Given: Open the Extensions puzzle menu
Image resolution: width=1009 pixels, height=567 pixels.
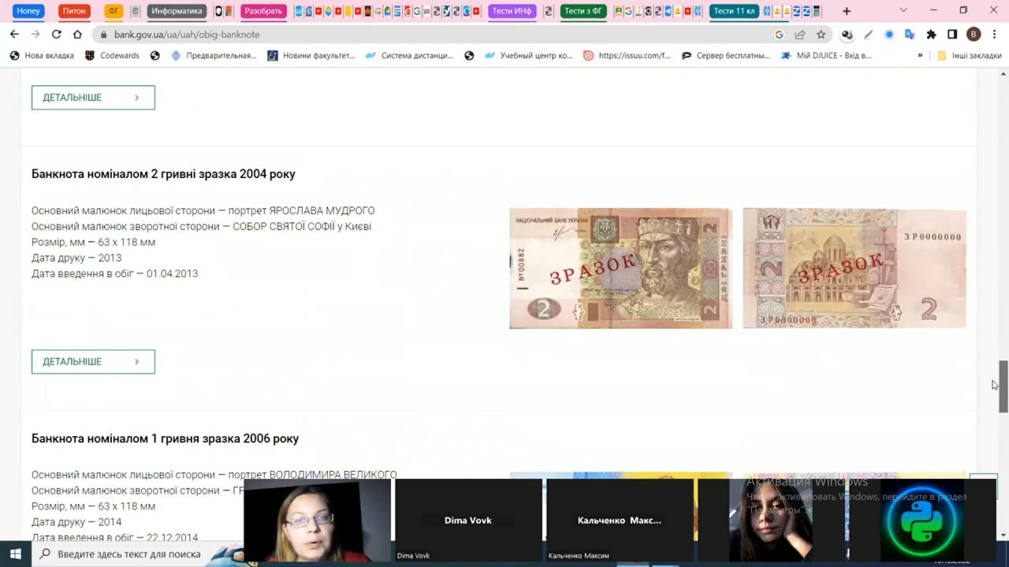Looking at the screenshot, I should point(931,35).
